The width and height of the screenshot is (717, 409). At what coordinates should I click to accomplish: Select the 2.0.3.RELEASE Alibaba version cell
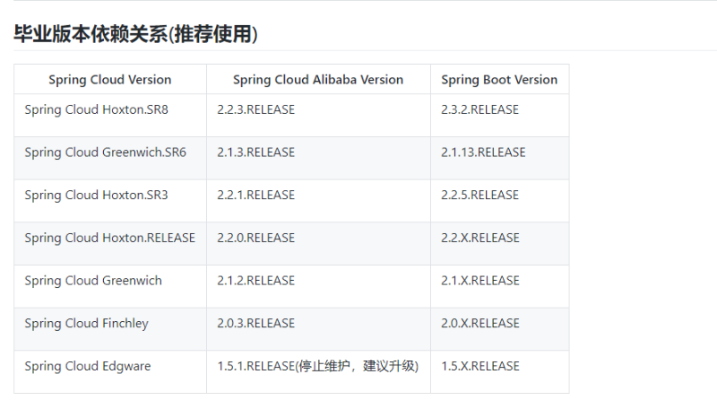click(318, 329)
